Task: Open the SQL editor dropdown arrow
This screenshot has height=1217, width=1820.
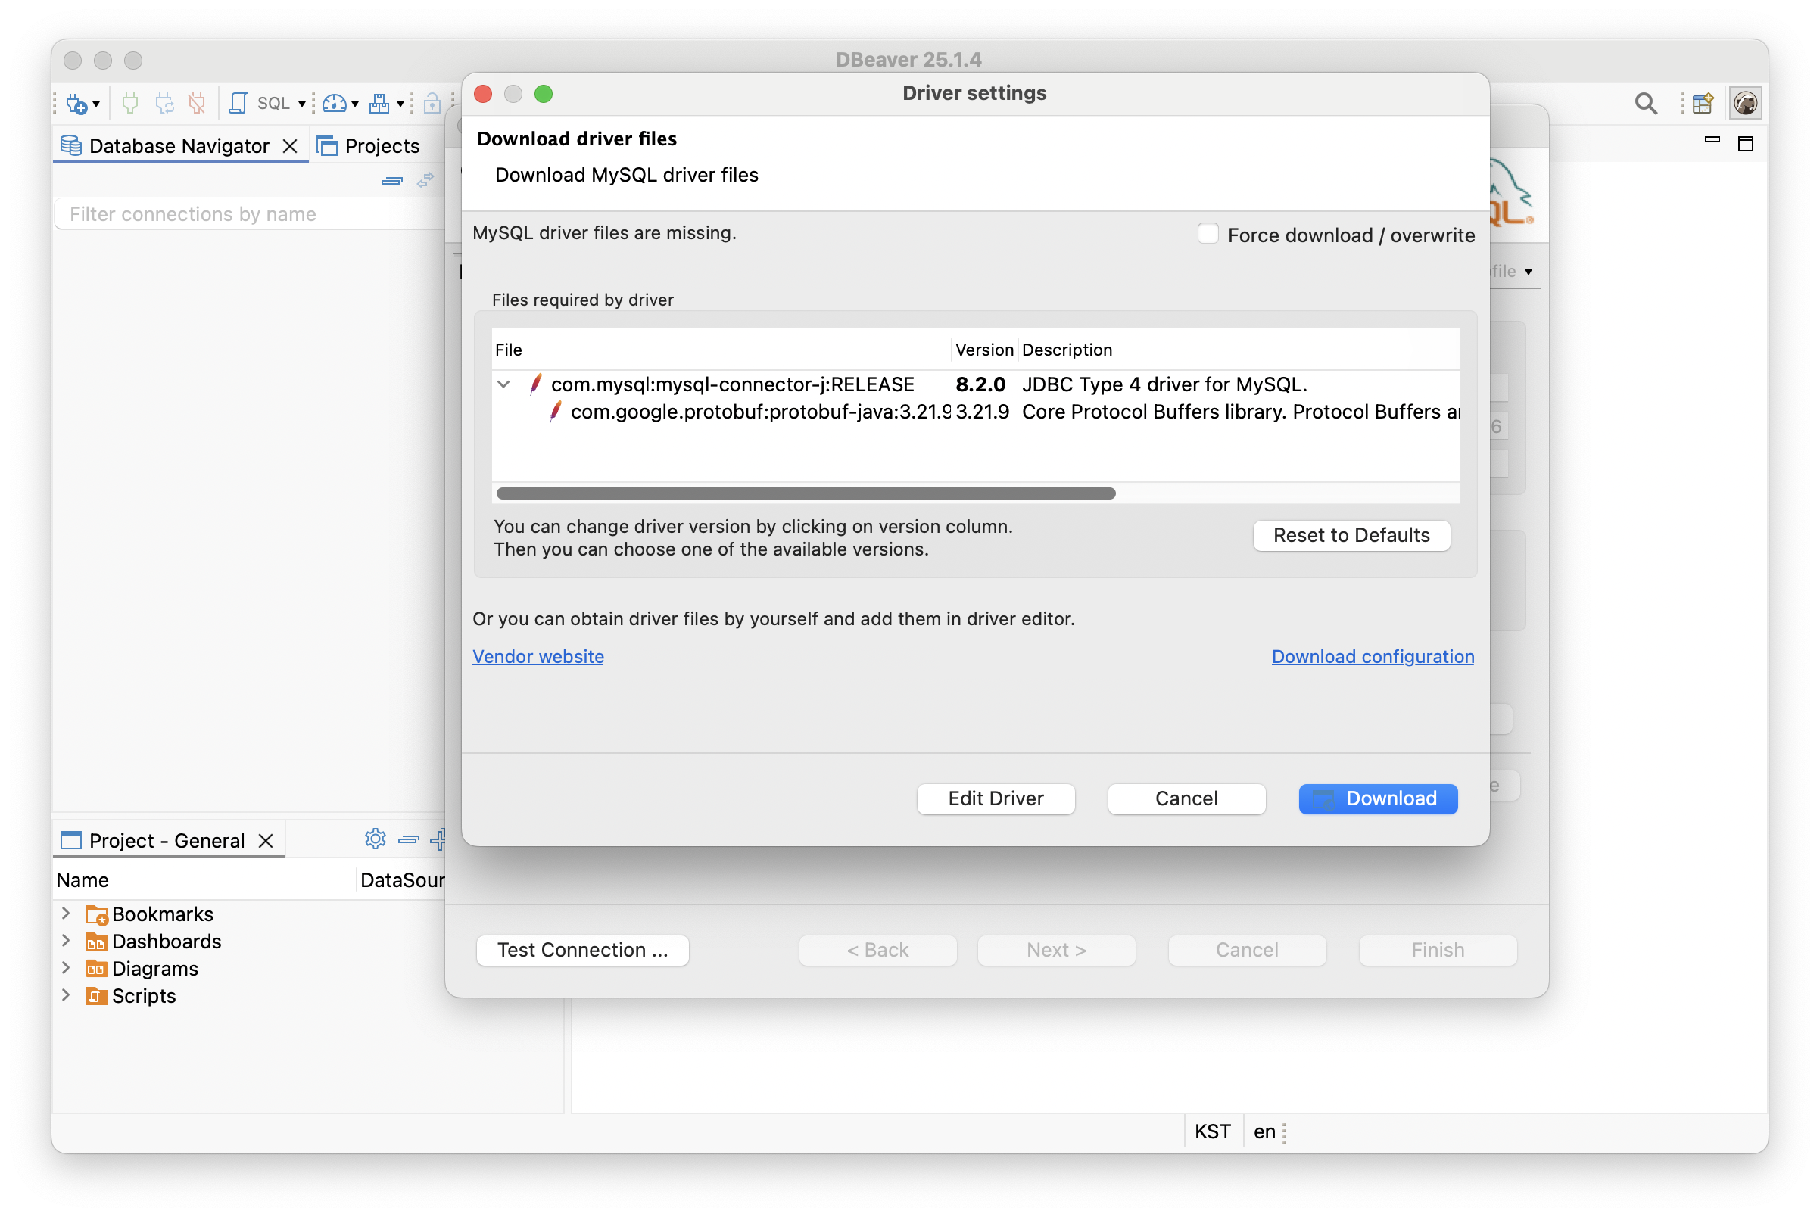Action: click(x=302, y=104)
